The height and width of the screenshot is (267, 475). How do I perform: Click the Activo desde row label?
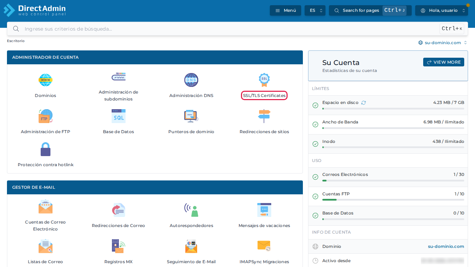pos(336,261)
